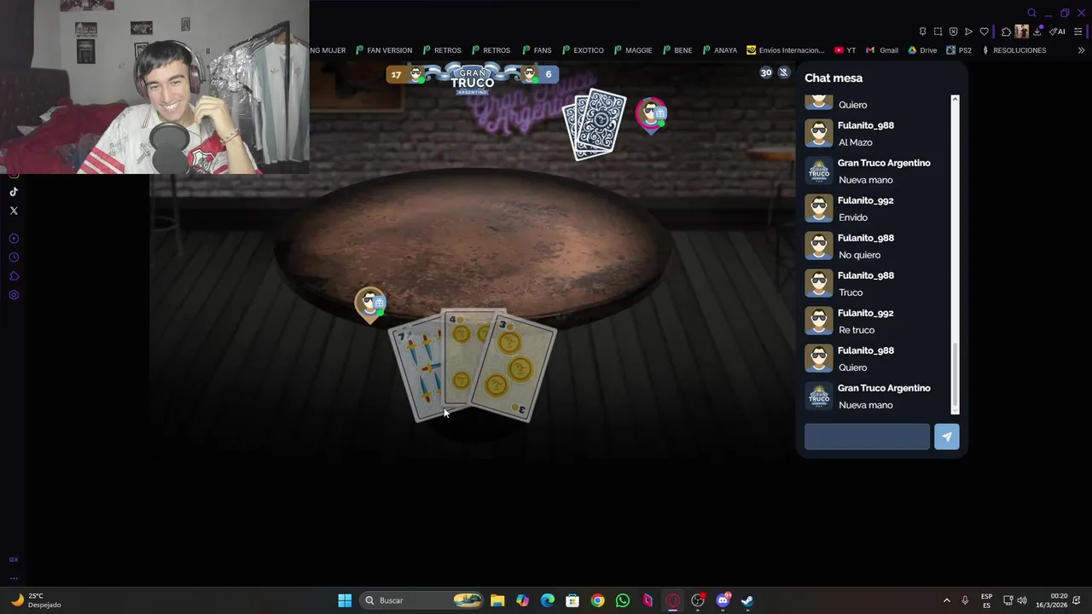
Task: Click the chat scrollbar up arrow
Action: click(x=955, y=100)
